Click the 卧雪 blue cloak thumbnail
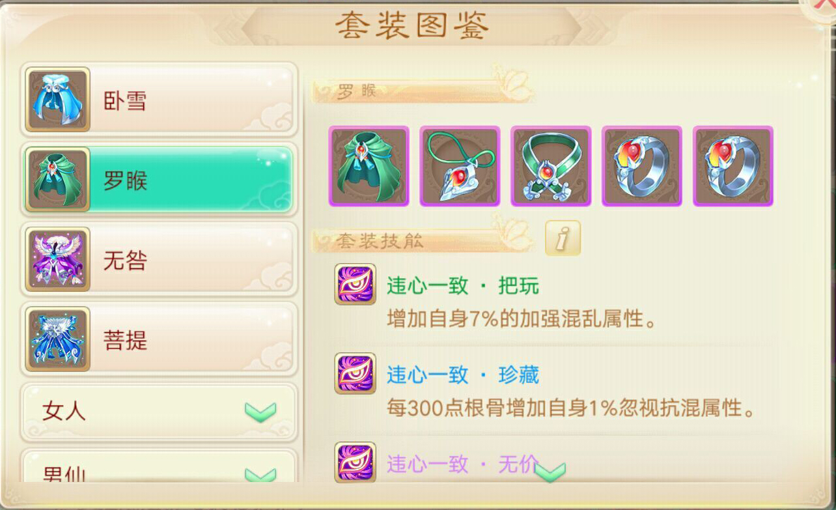 [x=57, y=100]
